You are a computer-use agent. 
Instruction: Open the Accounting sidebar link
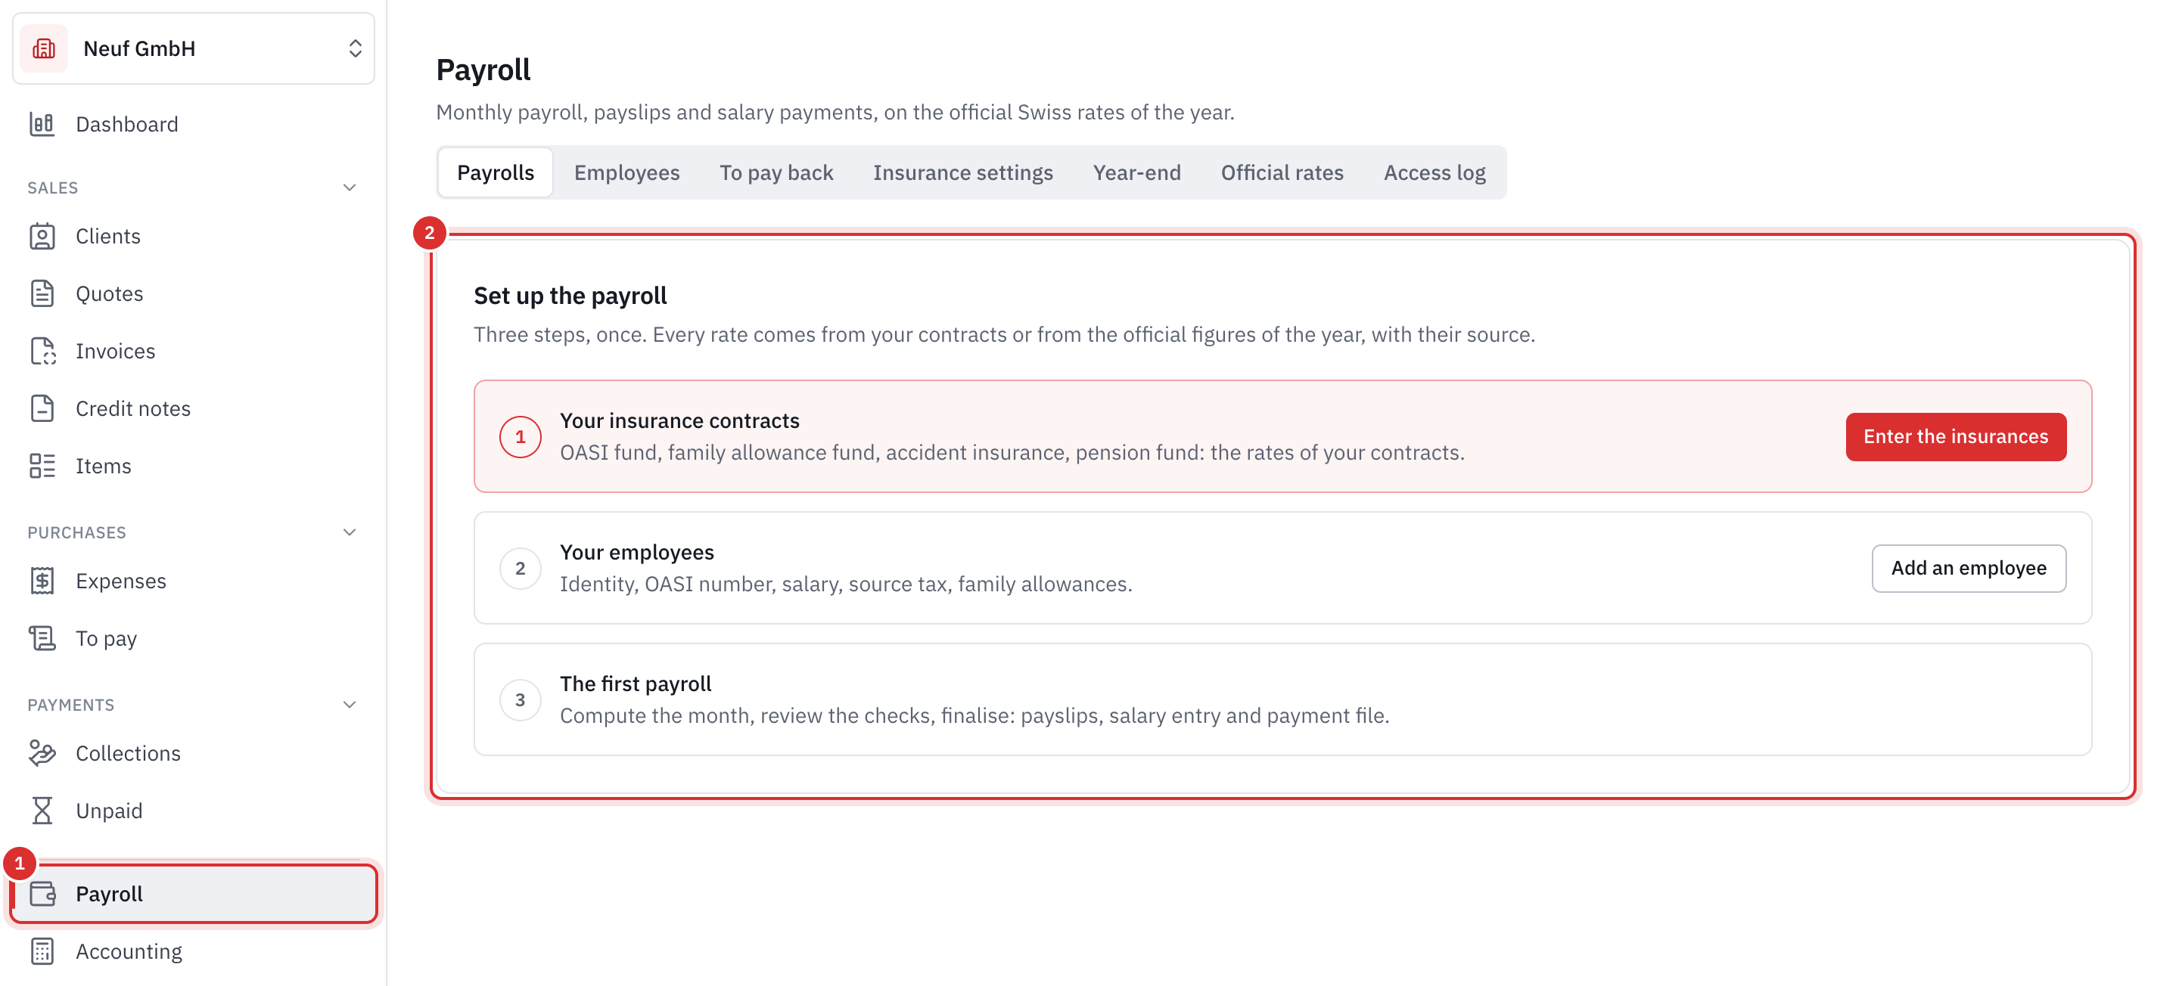tap(194, 951)
